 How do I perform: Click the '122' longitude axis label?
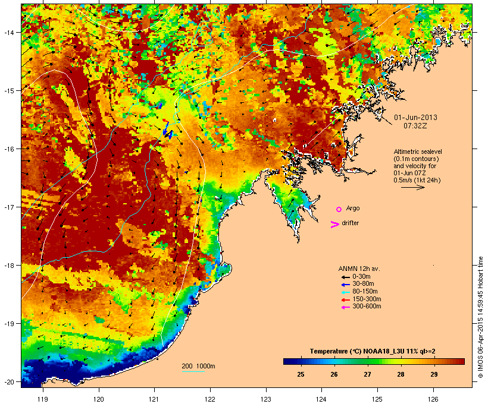210,399
